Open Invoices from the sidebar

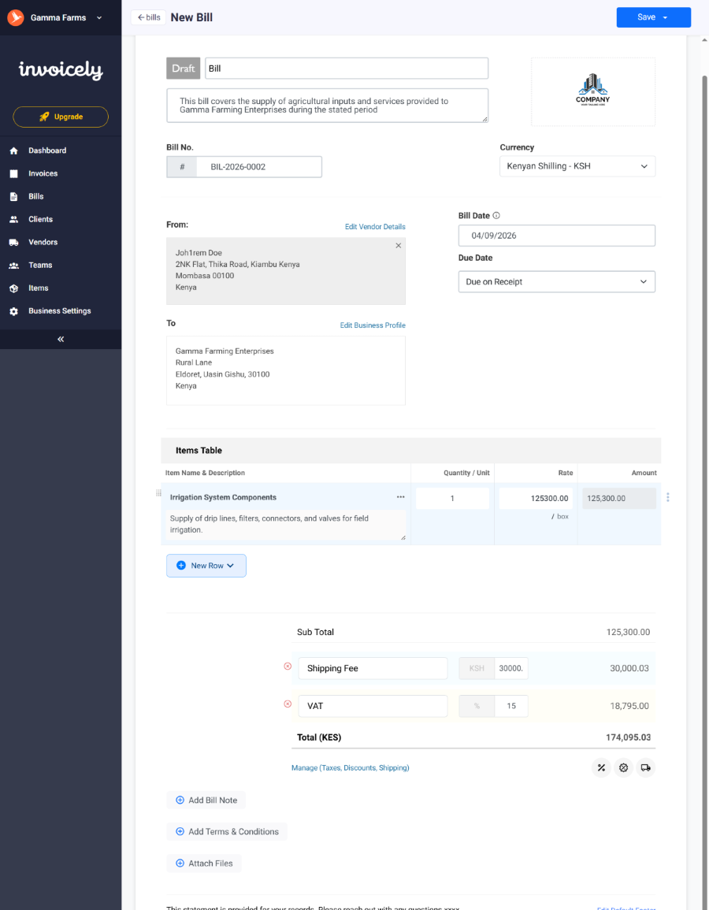43,173
